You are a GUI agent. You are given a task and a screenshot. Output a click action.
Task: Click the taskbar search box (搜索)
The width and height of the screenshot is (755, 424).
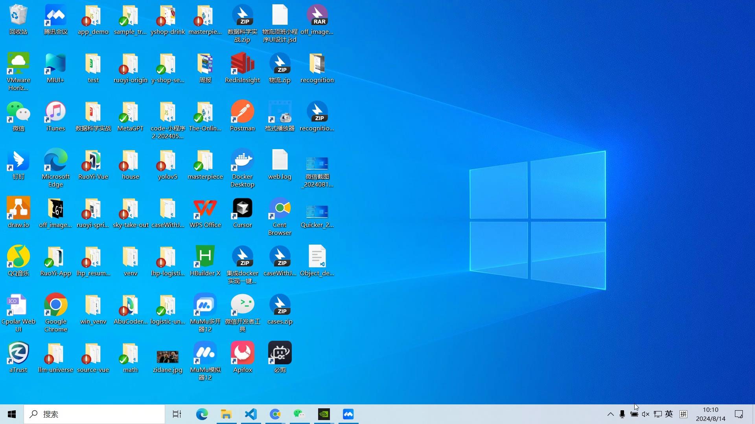click(94, 414)
